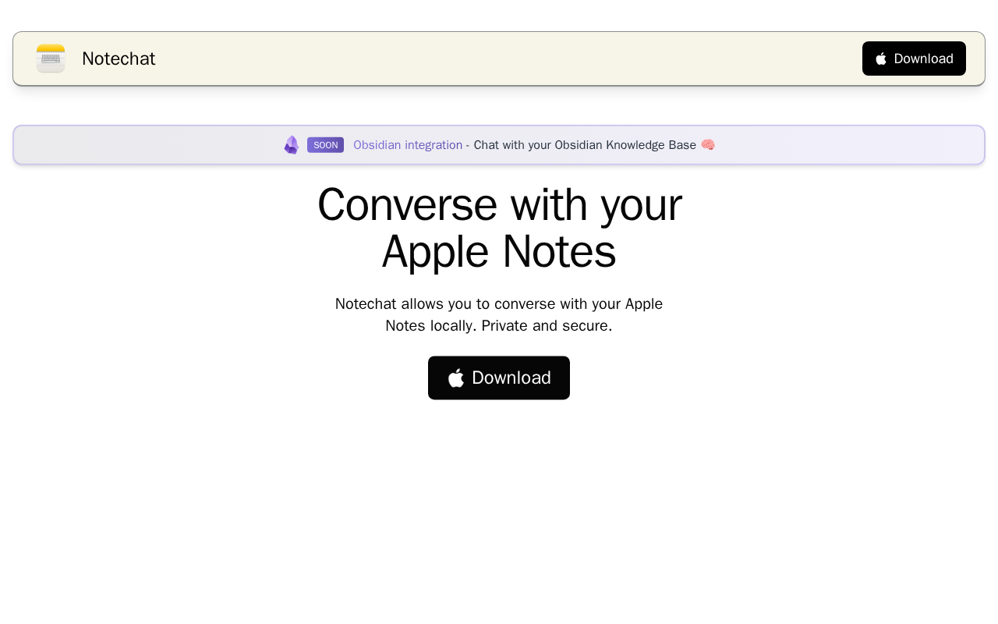The image size is (998, 624).
Task: Click the Notechat brand name in header
Action: click(119, 58)
